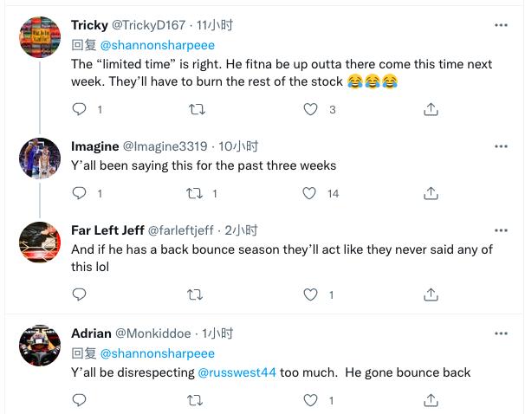525x414 pixels.
Task: Retweet Tricky's limited time tweet
Action: pyautogui.click(x=197, y=109)
